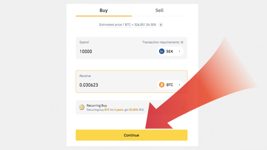The width and height of the screenshot is (267, 150).
Task: Switch to the Buy tab
Action: [x=104, y=10]
